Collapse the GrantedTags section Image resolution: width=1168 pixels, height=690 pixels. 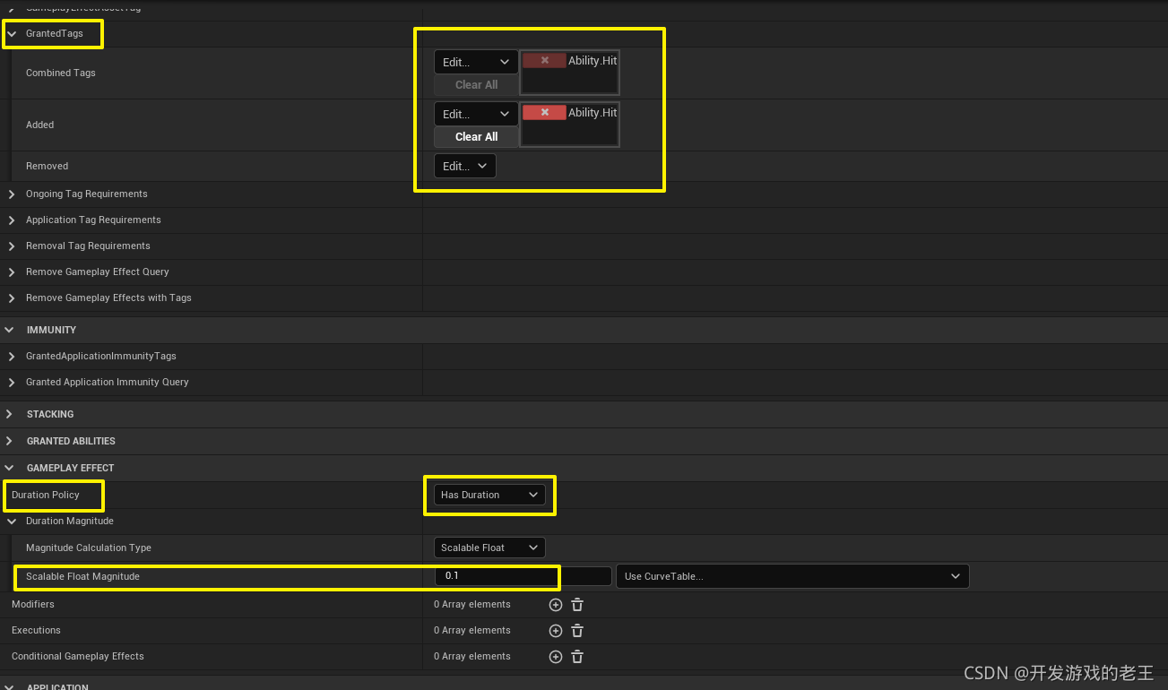[x=12, y=33]
